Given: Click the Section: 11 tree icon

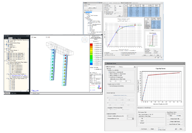Looking at the screenshot, I should [9, 41].
